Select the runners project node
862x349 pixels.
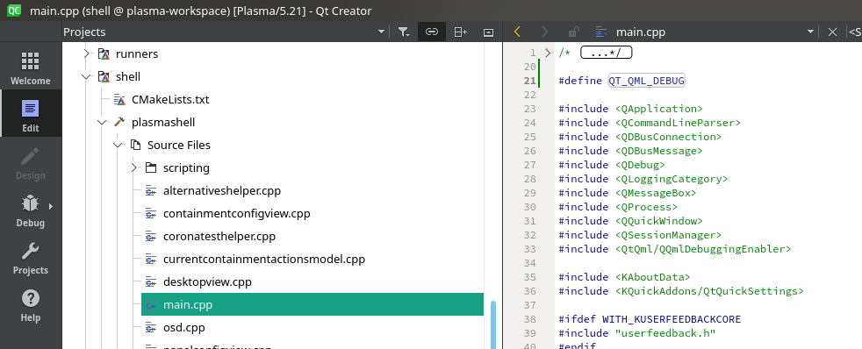pos(137,53)
